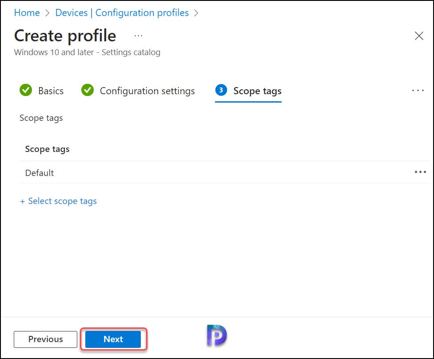Go back with the Previous button

click(x=45, y=339)
